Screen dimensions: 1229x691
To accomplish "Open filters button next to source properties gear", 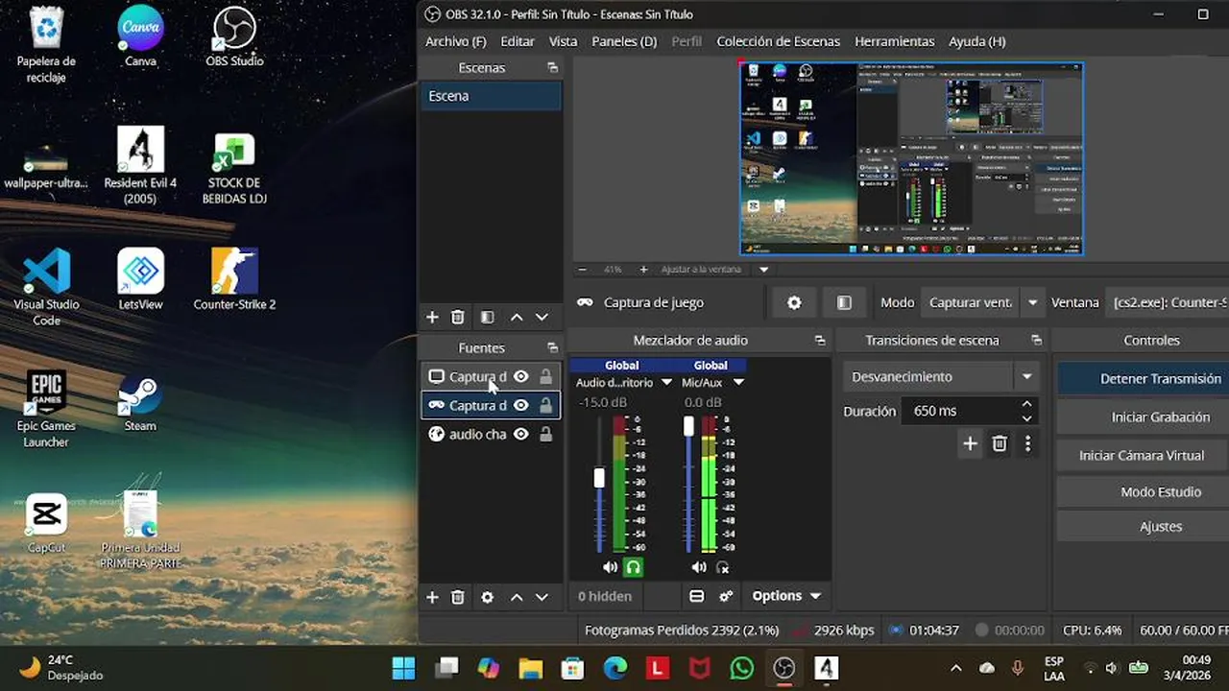I will (844, 302).
